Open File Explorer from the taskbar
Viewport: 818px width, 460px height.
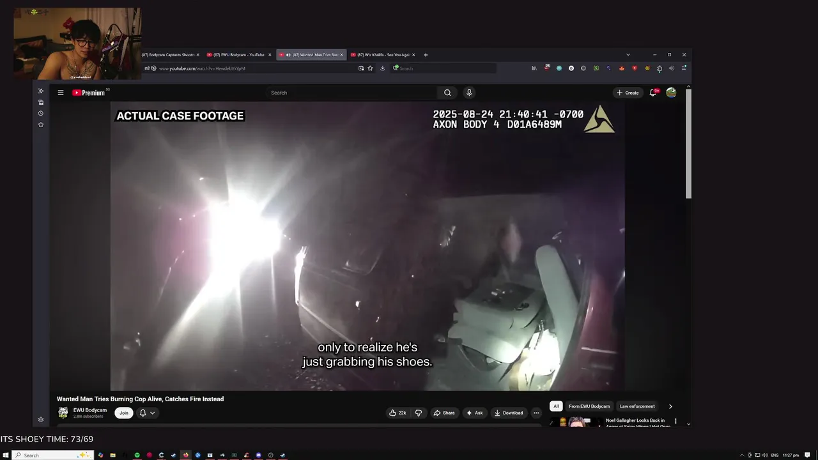point(112,455)
